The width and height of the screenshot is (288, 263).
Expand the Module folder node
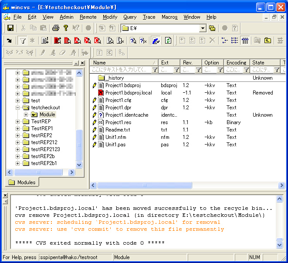click(26, 115)
